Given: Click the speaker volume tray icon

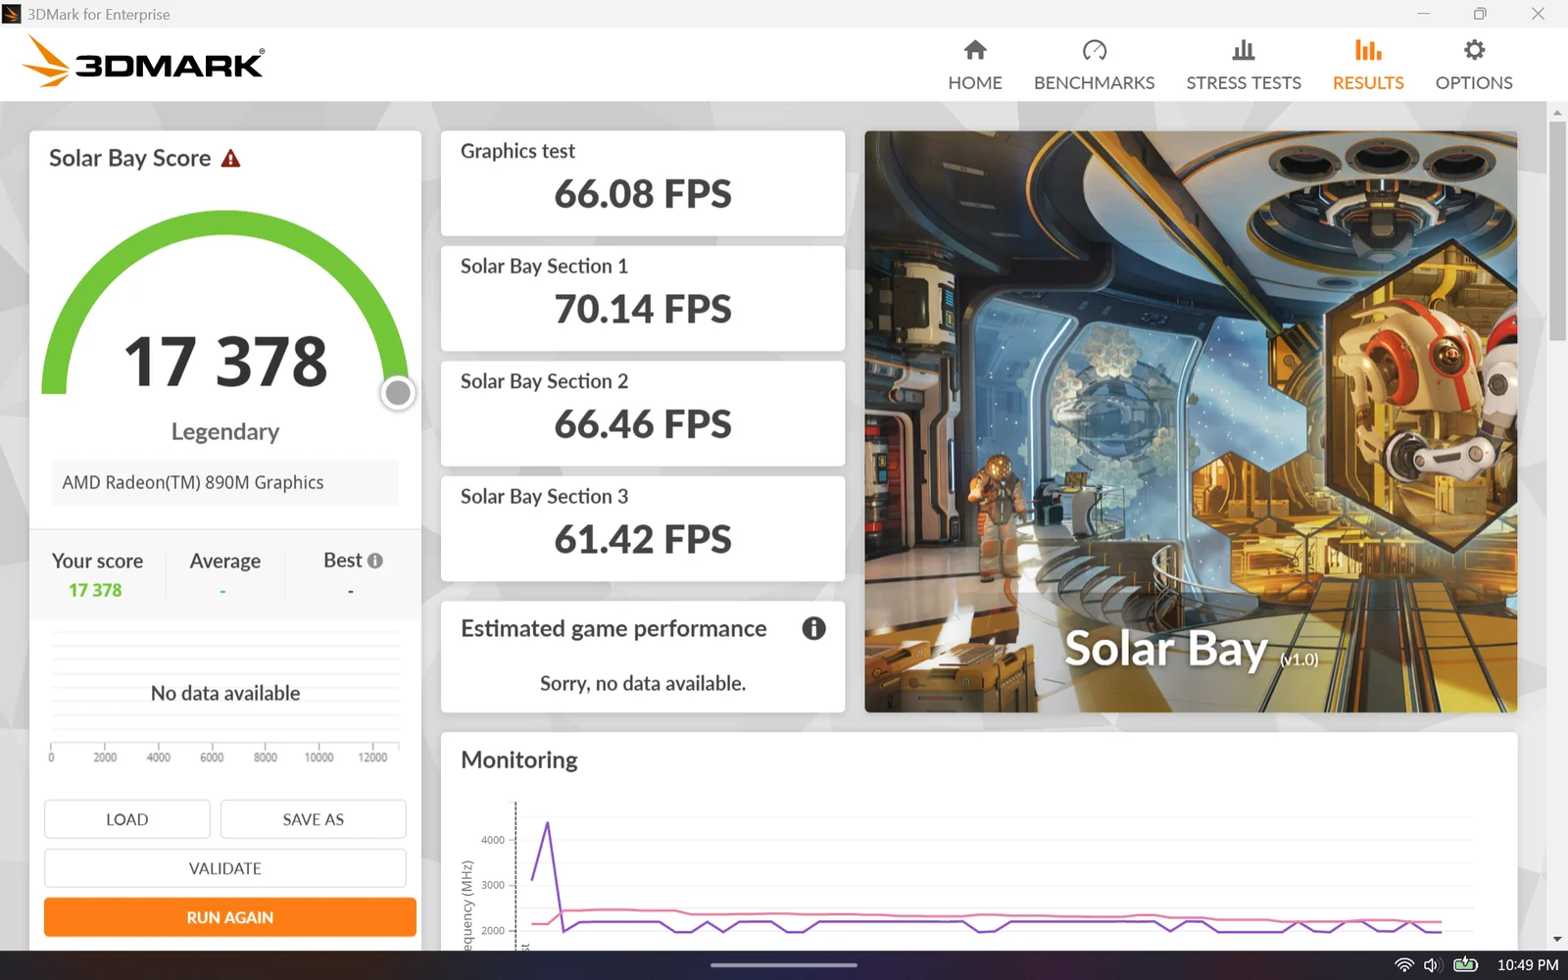Looking at the screenshot, I should 1431,965.
